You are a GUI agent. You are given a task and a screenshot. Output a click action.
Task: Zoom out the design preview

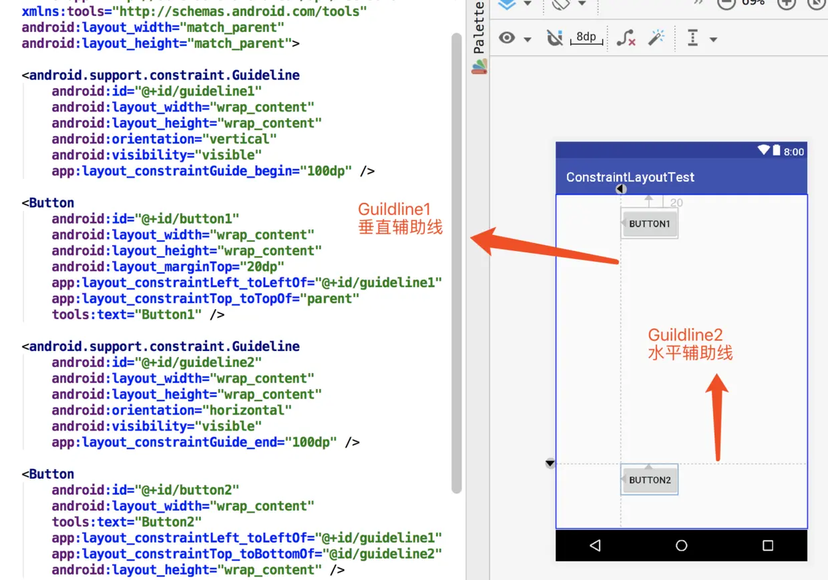click(x=726, y=3)
